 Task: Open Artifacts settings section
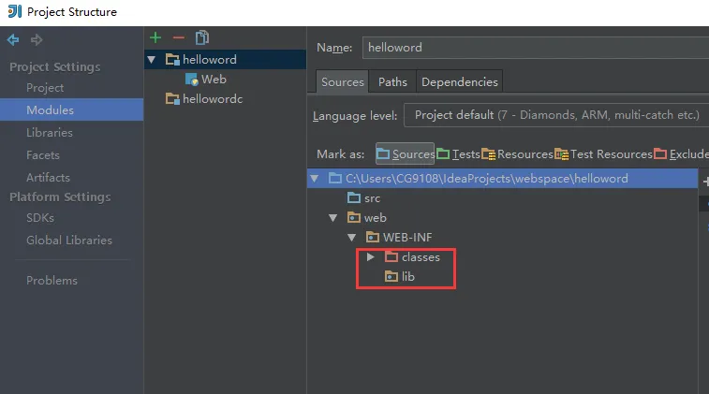click(x=48, y=178)
